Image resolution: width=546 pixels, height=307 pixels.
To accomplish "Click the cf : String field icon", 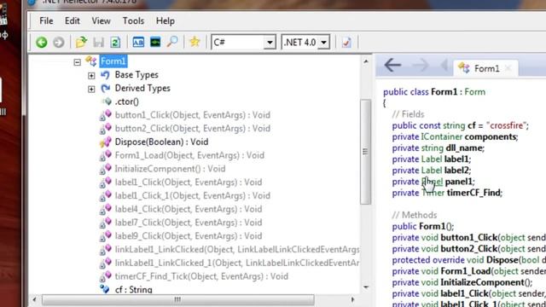I will pos(105,289).
